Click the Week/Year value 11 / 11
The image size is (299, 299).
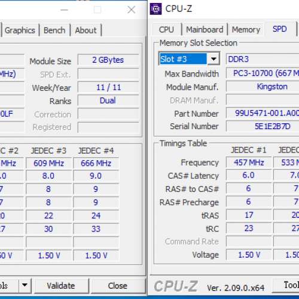[108, 87]
